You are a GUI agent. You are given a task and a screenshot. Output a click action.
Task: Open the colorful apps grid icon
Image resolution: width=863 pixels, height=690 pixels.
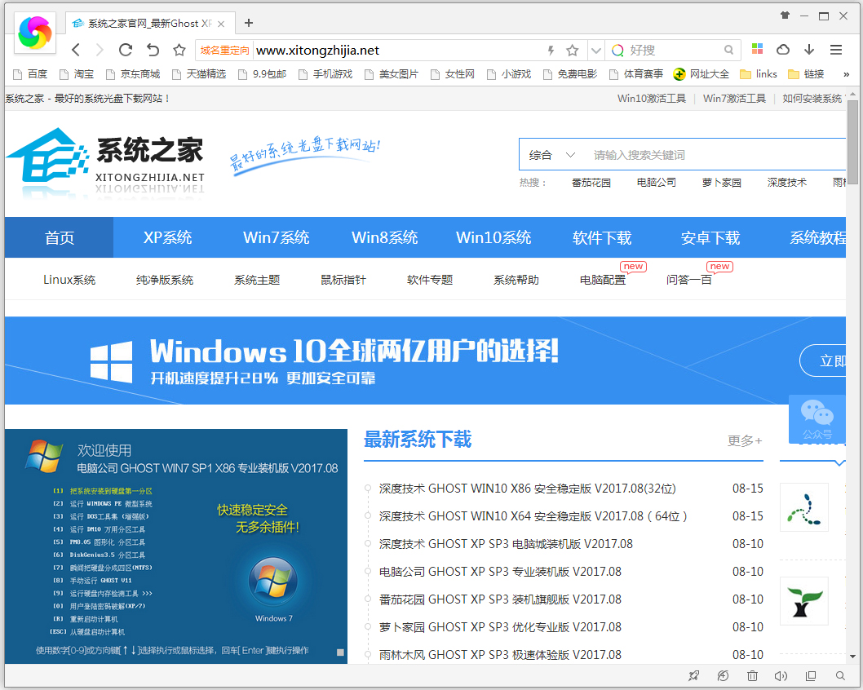(757, 49)
